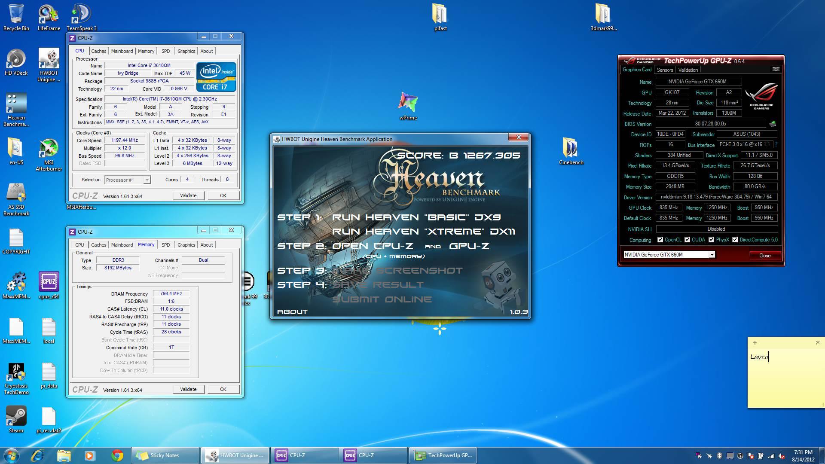
Task: Launch cpuz_x64 desktop icon
Action: 49,285
